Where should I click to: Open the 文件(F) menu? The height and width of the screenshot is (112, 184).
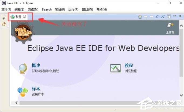6,9
